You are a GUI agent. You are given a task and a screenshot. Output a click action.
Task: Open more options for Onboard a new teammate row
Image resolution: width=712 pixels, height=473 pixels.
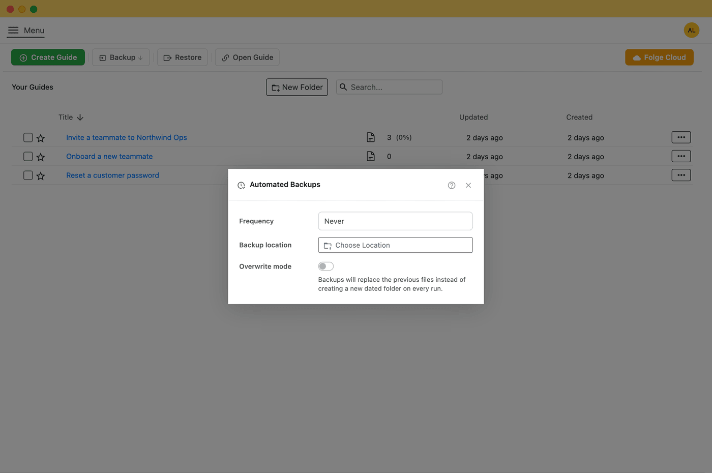pos(681,156)
